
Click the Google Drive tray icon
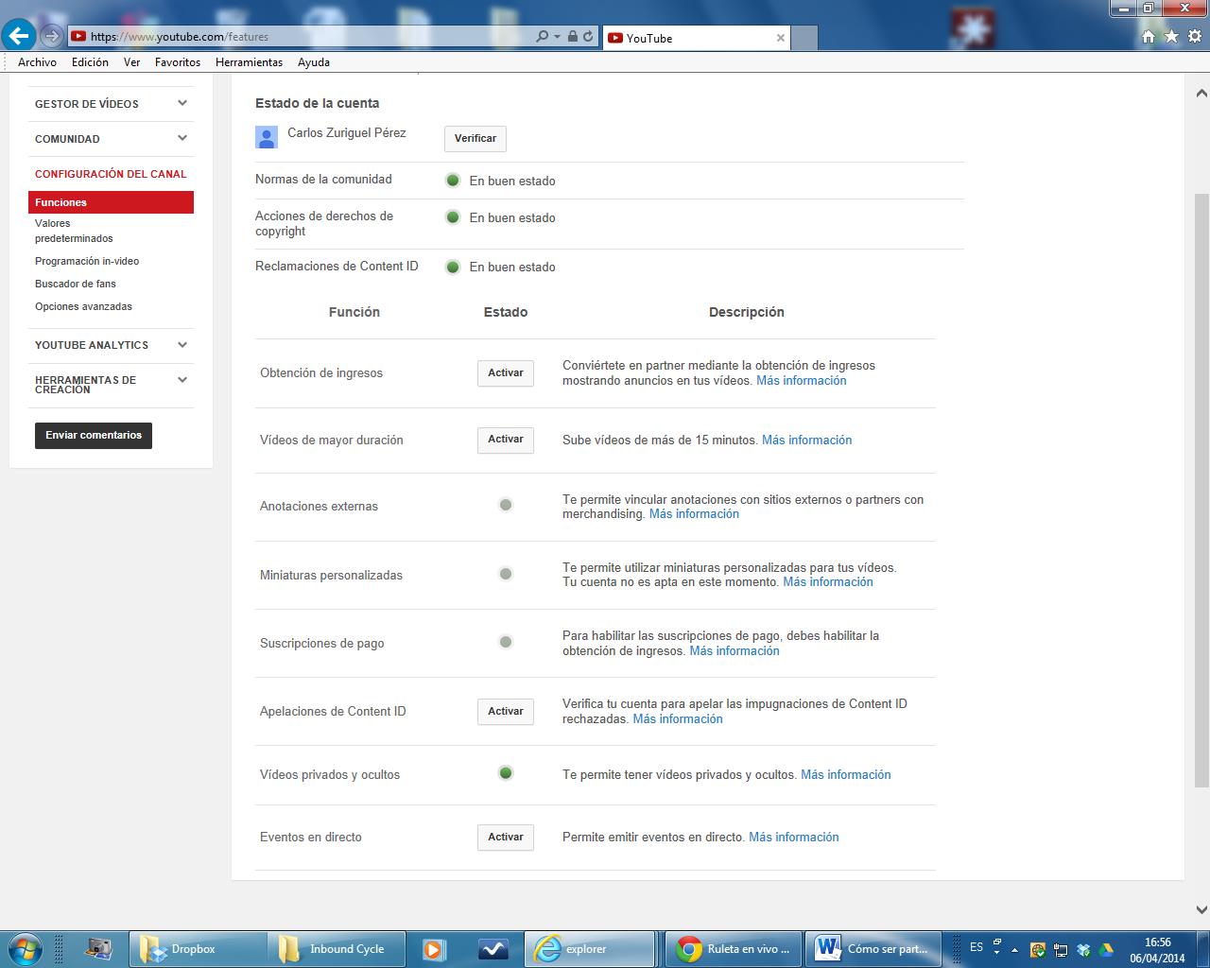coord(1106,949)
